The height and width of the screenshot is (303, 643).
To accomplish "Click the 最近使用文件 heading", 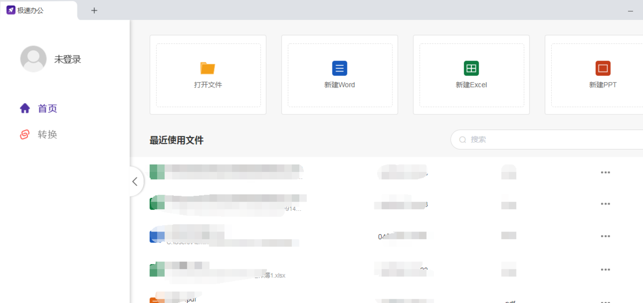I will pyautogui.click(x=176, y=140).
